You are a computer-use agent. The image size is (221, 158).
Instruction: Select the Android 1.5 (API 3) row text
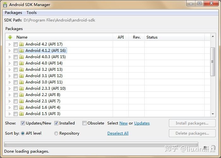(43, 114)
